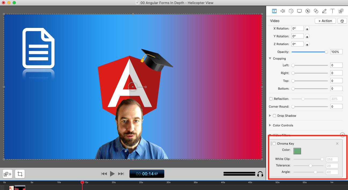Open the Audio properties tab
This screenshot has height=190, width=348.
(282, 11)
